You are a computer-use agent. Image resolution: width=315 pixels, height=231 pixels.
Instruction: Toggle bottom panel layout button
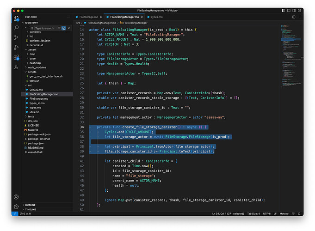(289, 11)
